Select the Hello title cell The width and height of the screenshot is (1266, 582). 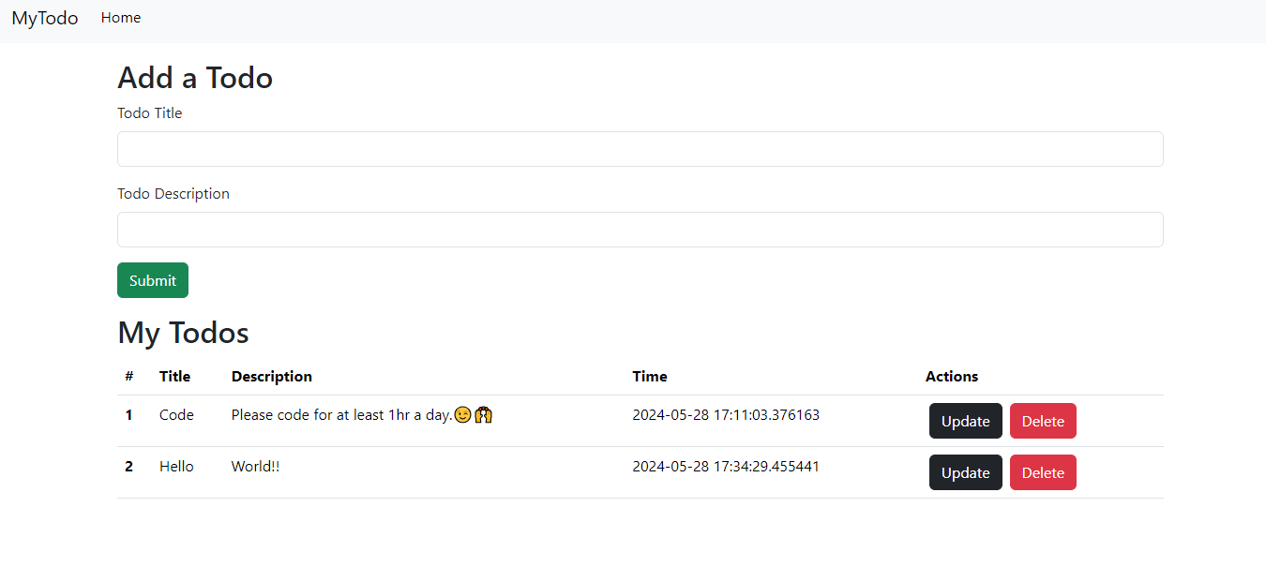coord(176,467)
